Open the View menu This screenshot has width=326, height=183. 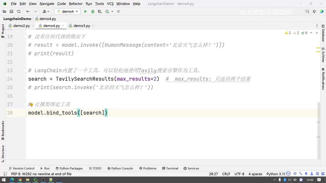pos(33,4)
